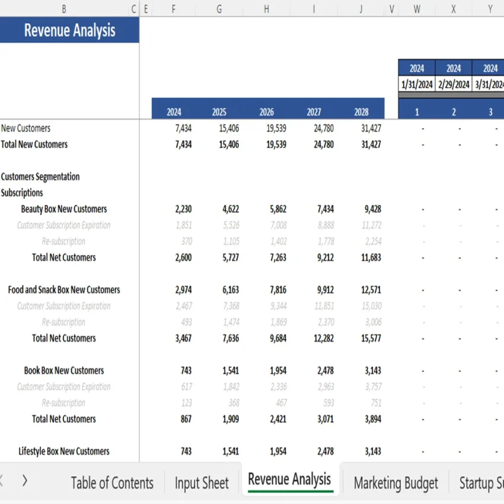Select the Marketing Budget sheet tab
Viewport: 504px width, 504px height.
pos(396,483)
